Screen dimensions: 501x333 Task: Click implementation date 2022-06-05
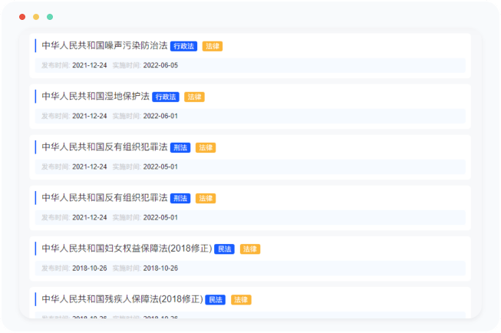[160, 65]
